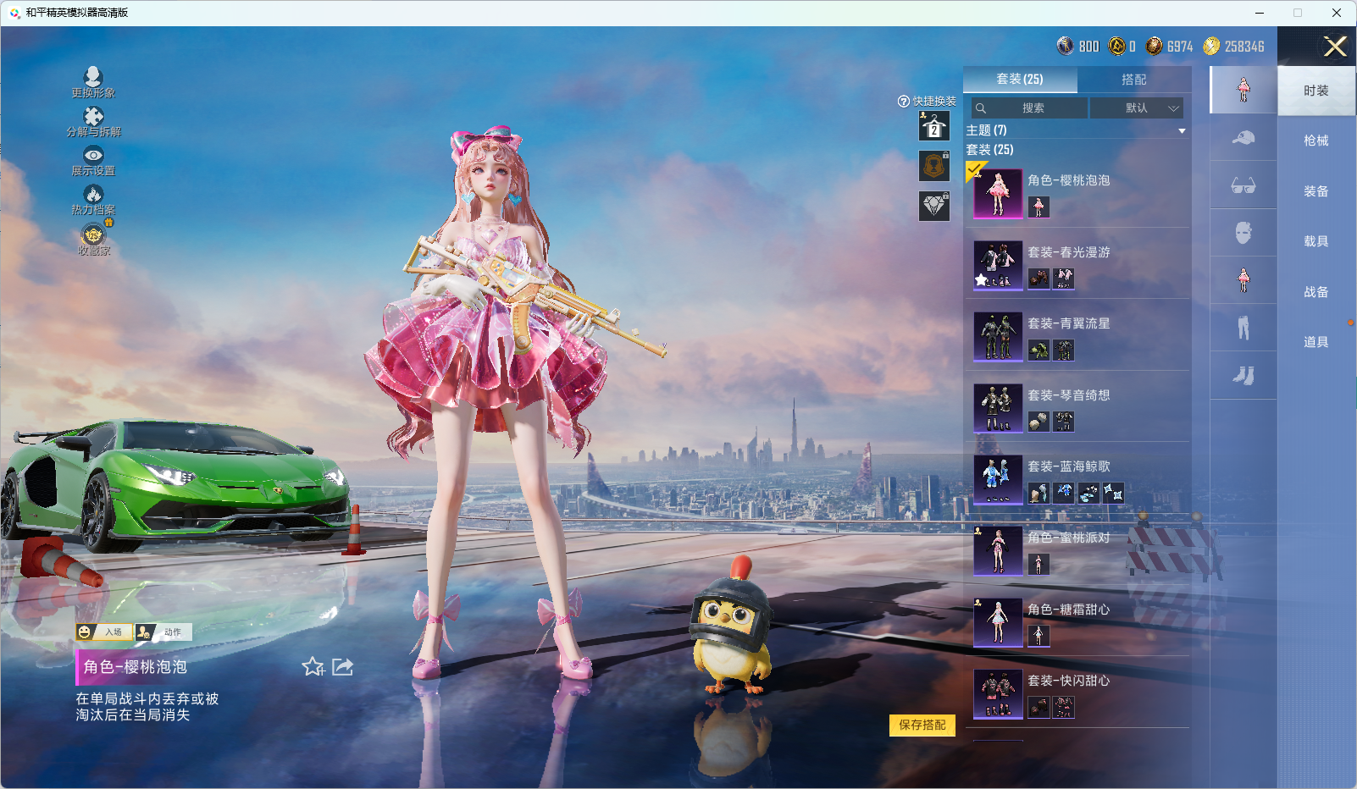Open 分解与拆解 puzzle piece icon
Viewport: 1357px width, 789px height.
pos(93,117)
